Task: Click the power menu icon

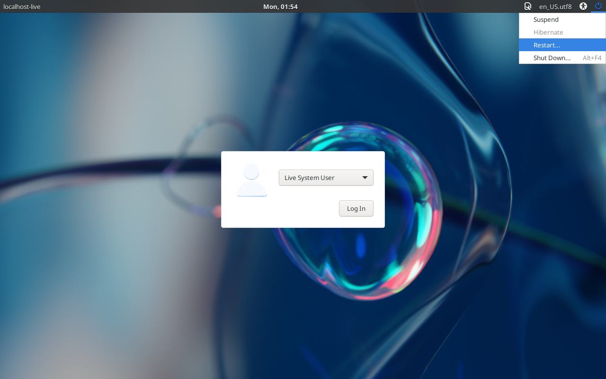Action: point(598,6)
